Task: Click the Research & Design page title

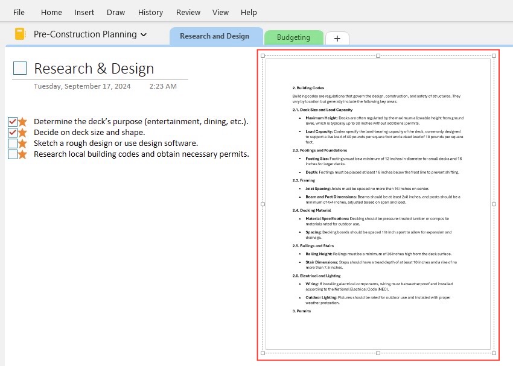Action: tap(94, 69)
